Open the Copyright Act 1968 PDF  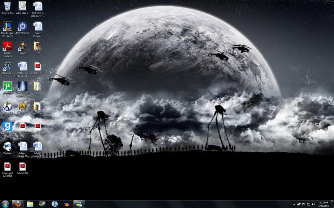pos(8,170)
